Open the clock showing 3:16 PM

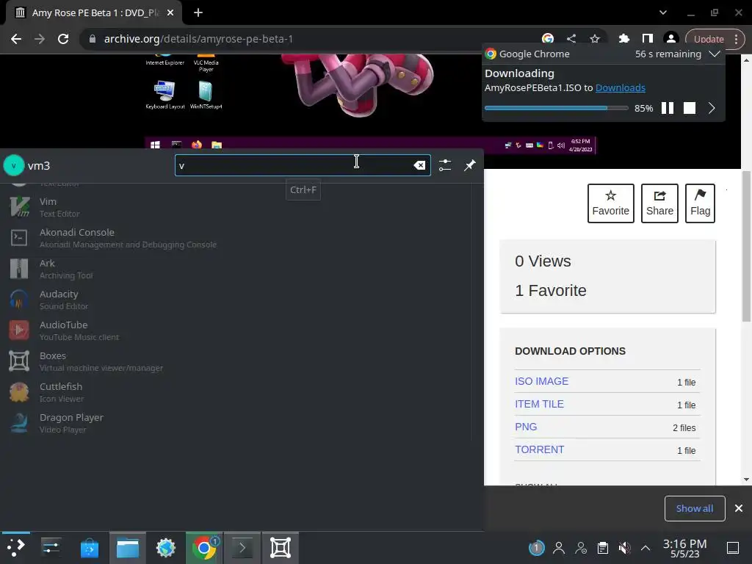coord(685,548)
